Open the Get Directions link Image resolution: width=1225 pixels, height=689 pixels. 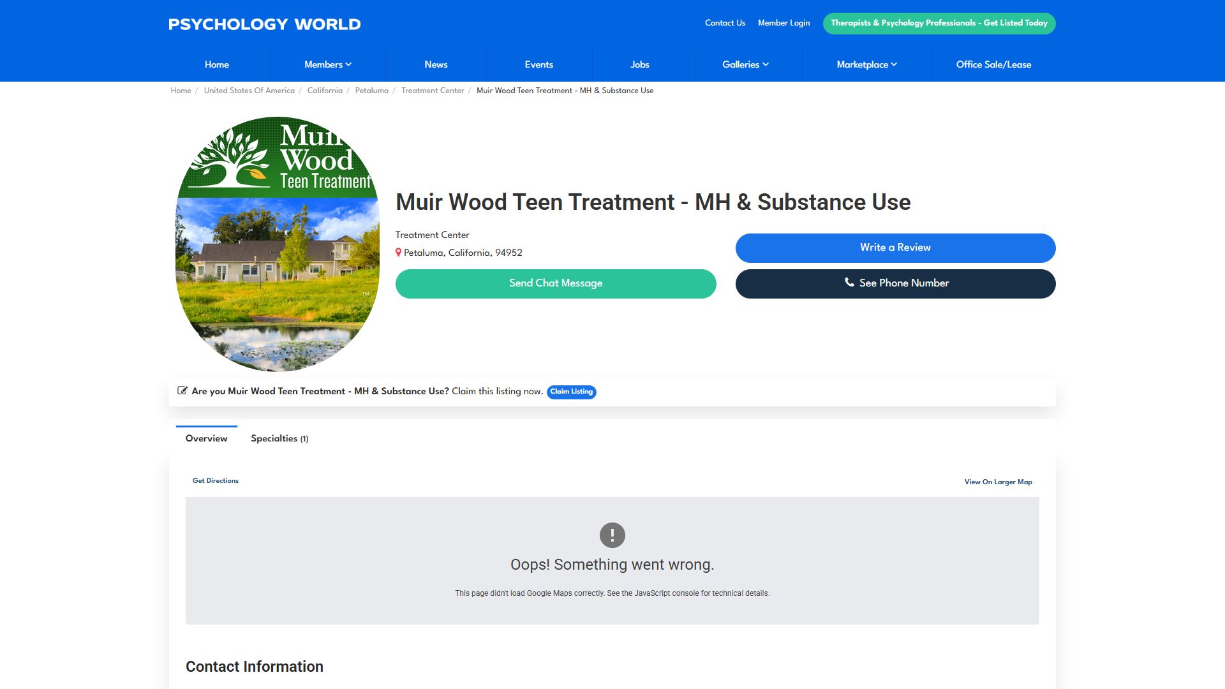click(216, 481)
